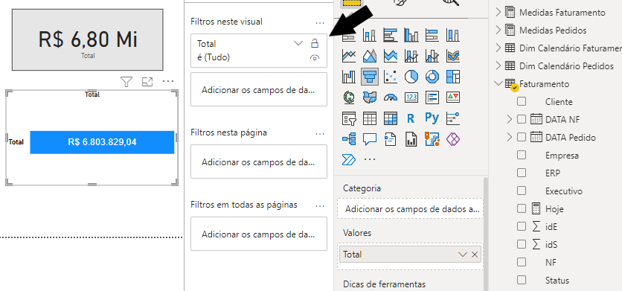Select the ribbon chart visual
The width and height of the screenshot is (622, 291).
coord(452,56)
